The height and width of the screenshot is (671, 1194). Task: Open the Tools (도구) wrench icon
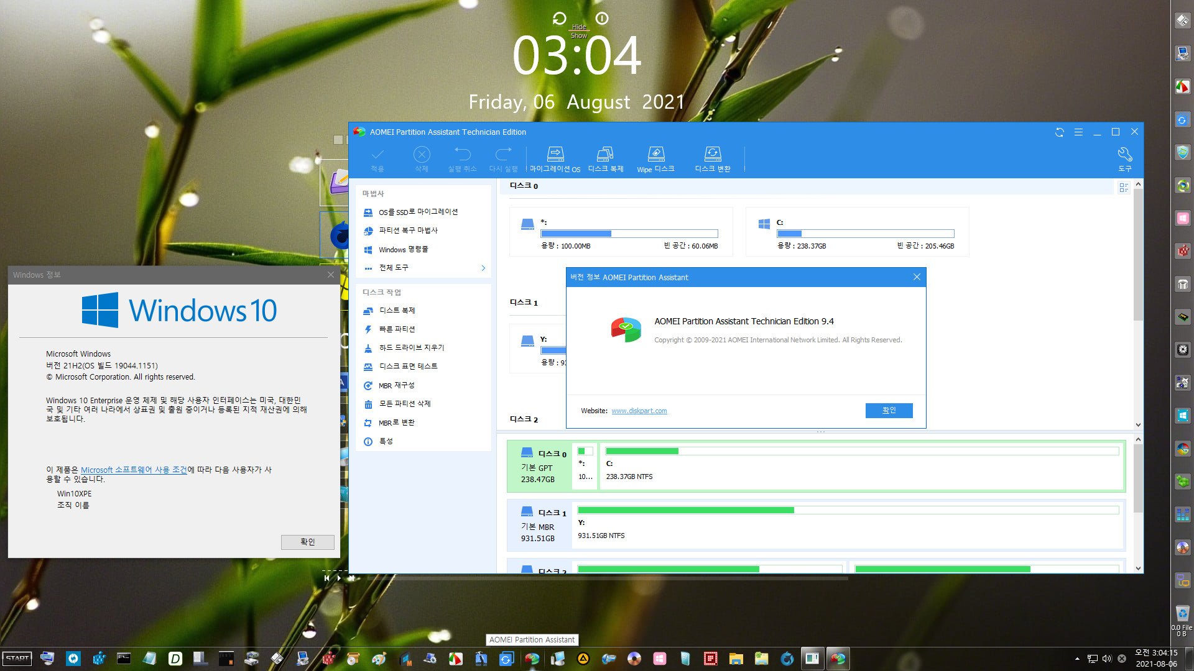click(x=1124, y=159)
